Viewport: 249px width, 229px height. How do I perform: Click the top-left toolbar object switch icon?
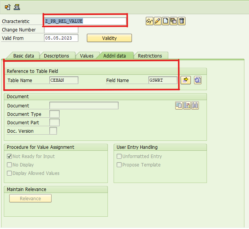click(x=8, y=7)
